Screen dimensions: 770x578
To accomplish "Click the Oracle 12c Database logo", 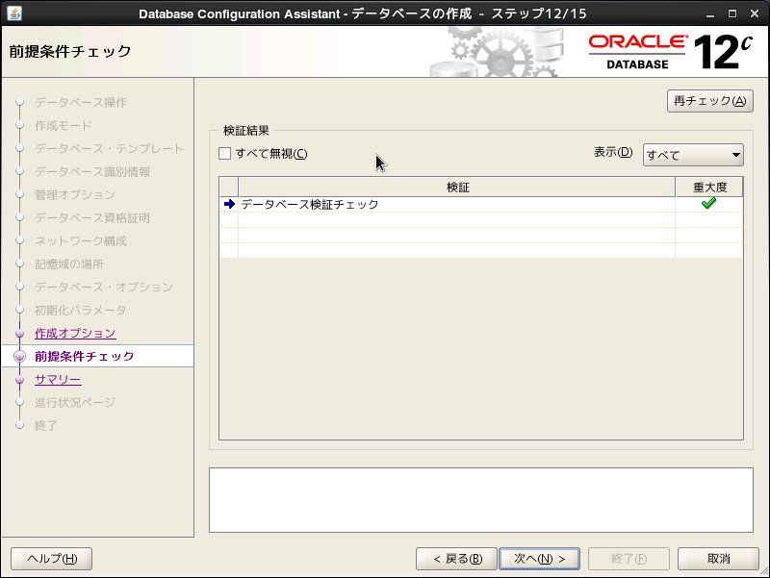I will [x=670, y=51].
